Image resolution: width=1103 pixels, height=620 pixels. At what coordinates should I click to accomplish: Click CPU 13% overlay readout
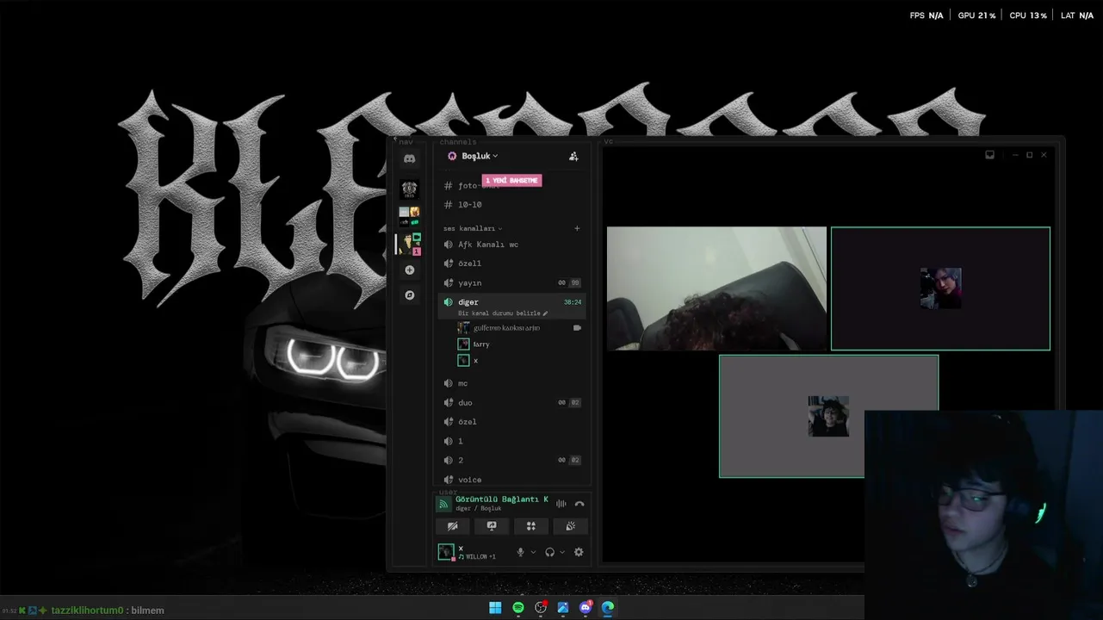tap(1028, 15)
